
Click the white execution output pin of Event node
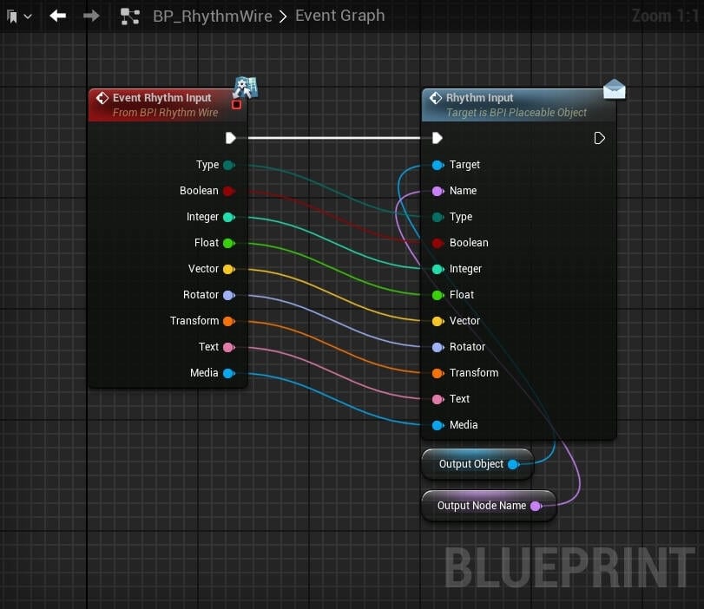point(230,137)
